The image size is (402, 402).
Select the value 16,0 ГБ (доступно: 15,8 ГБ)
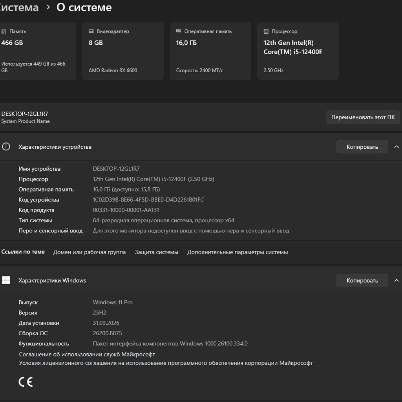point(126,189)
